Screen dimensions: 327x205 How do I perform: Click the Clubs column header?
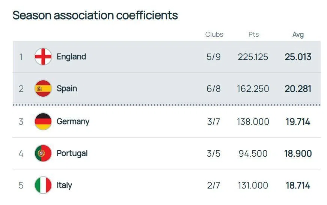[x=214, y=34]
